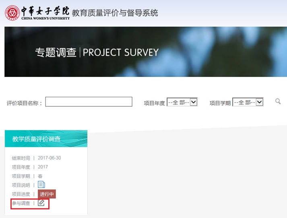This screenshot has width=287, height=218.
Task: Click the blurred right side of banner image
Action: coord(242,52)
